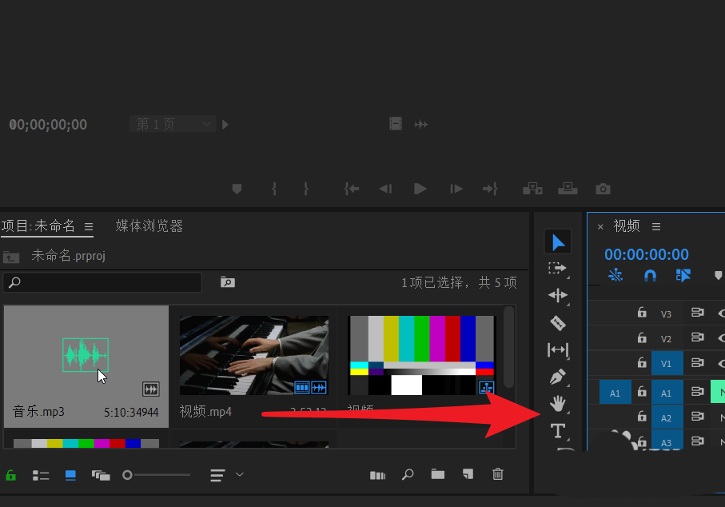Toggle the snap magnet in the timeline
725x507 pixels.
pyautogui.click(x=650, y=275)
